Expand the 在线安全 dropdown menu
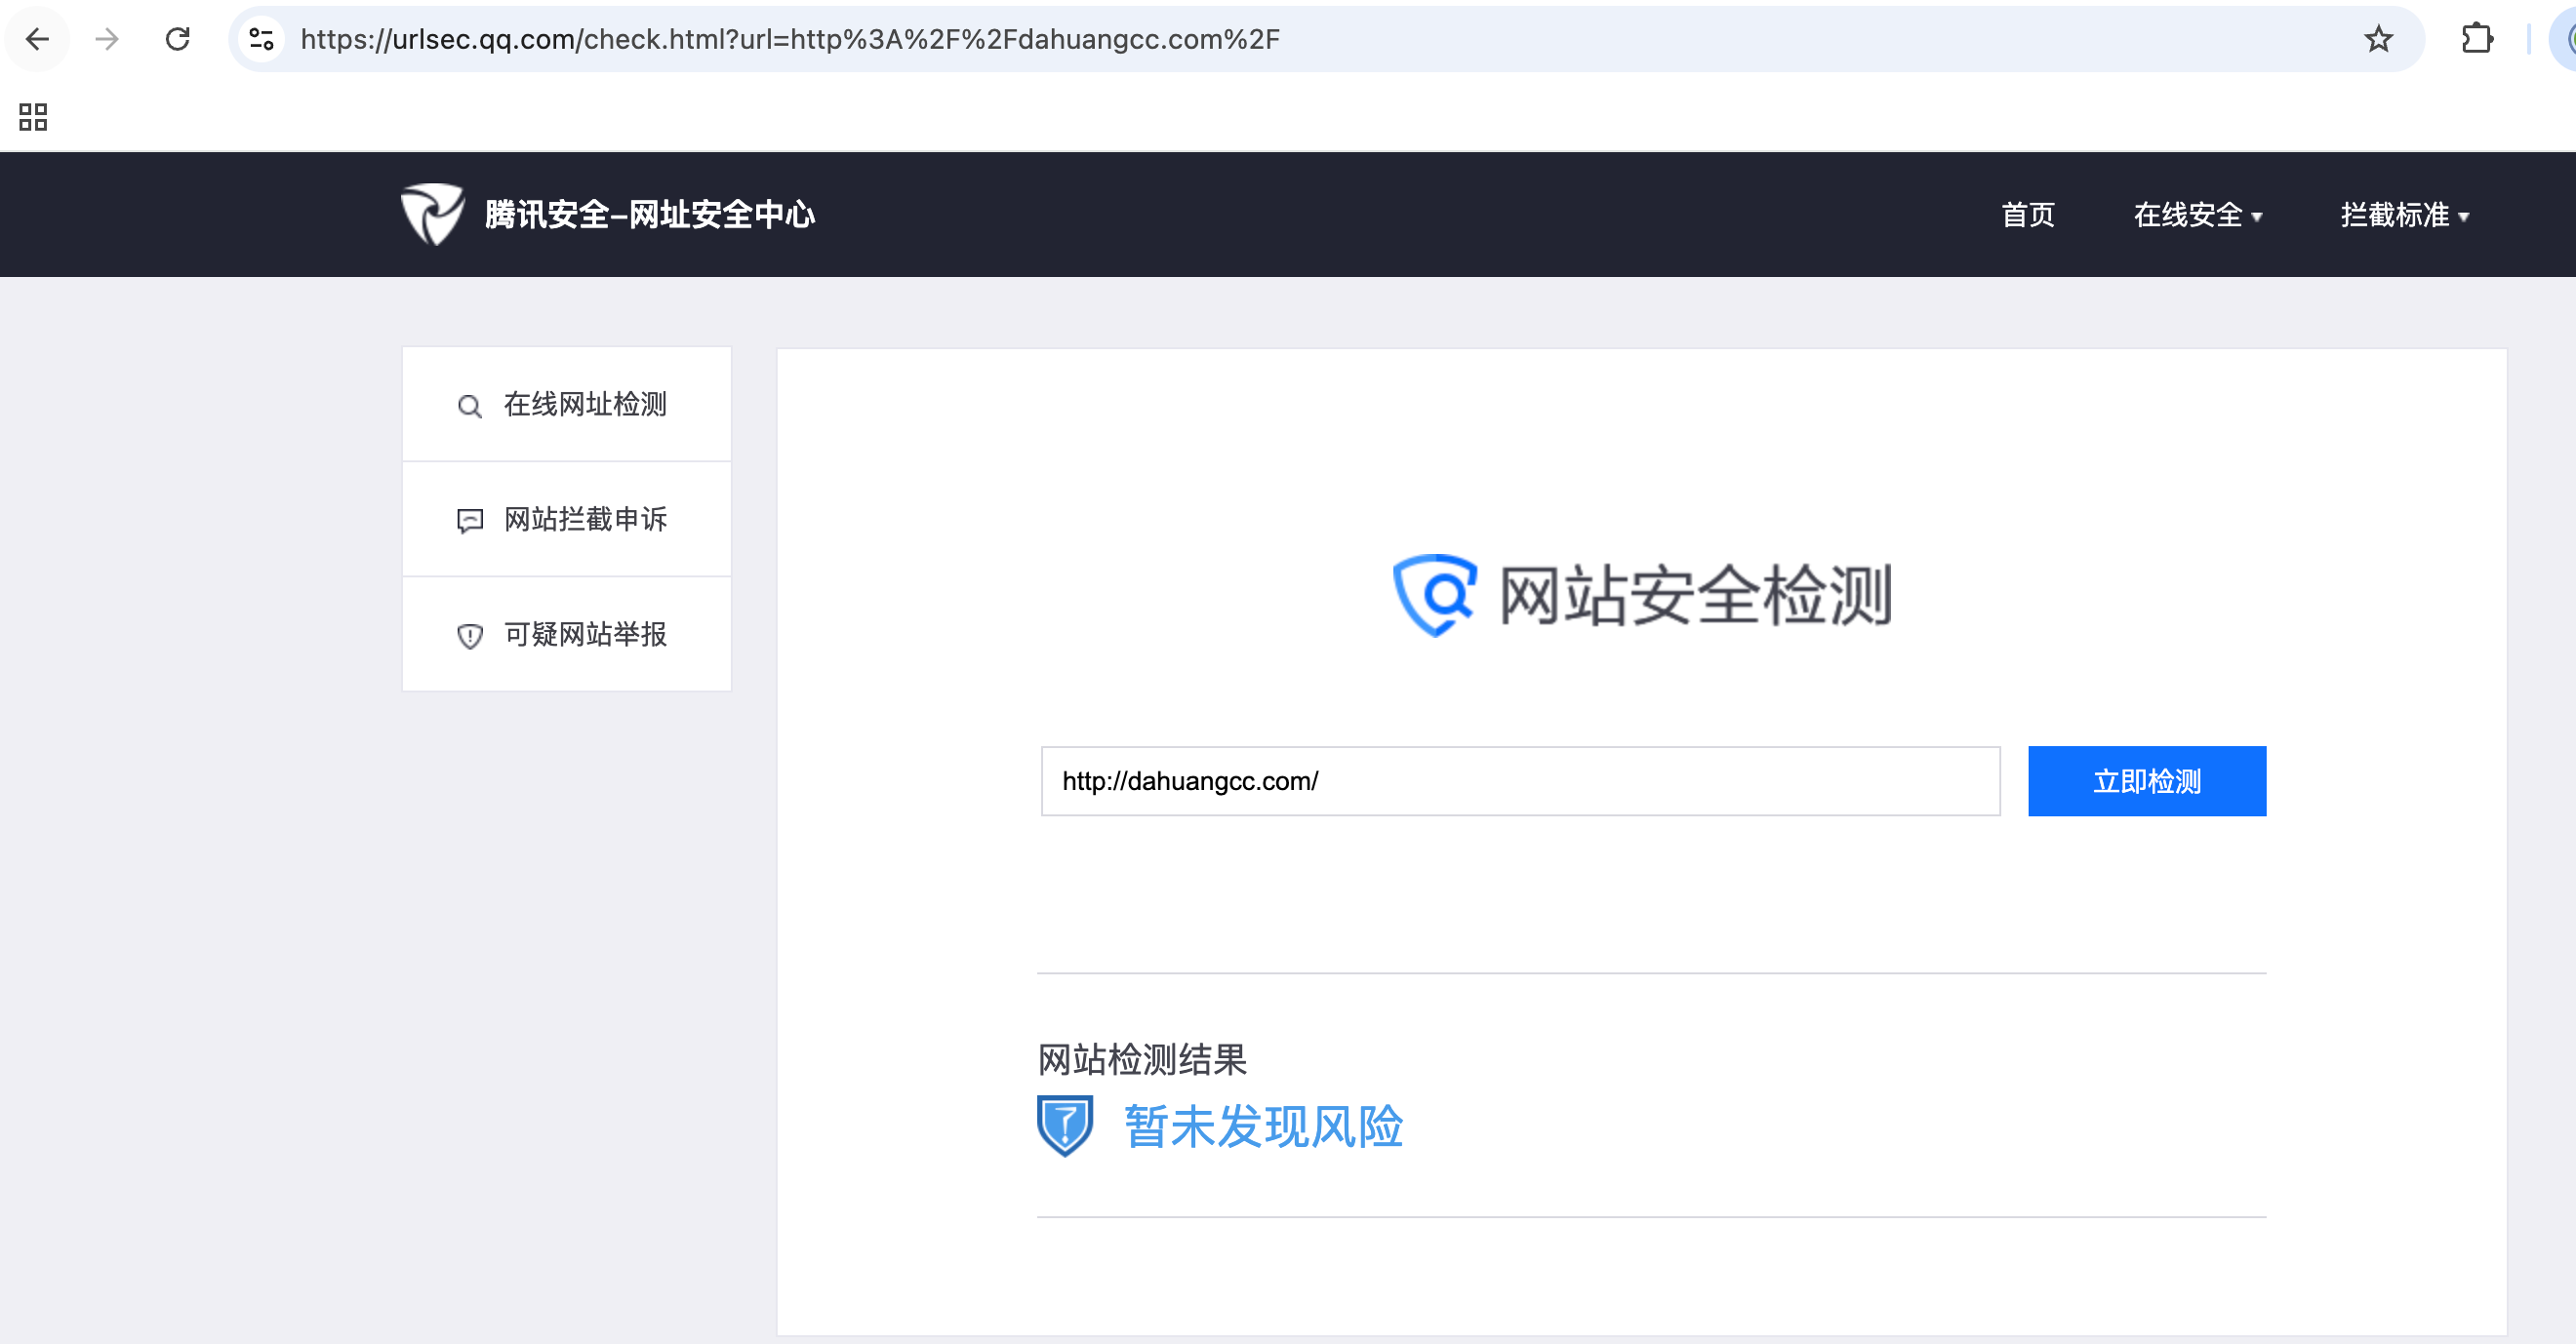2576x1344 pixels. click(2197, 215)
